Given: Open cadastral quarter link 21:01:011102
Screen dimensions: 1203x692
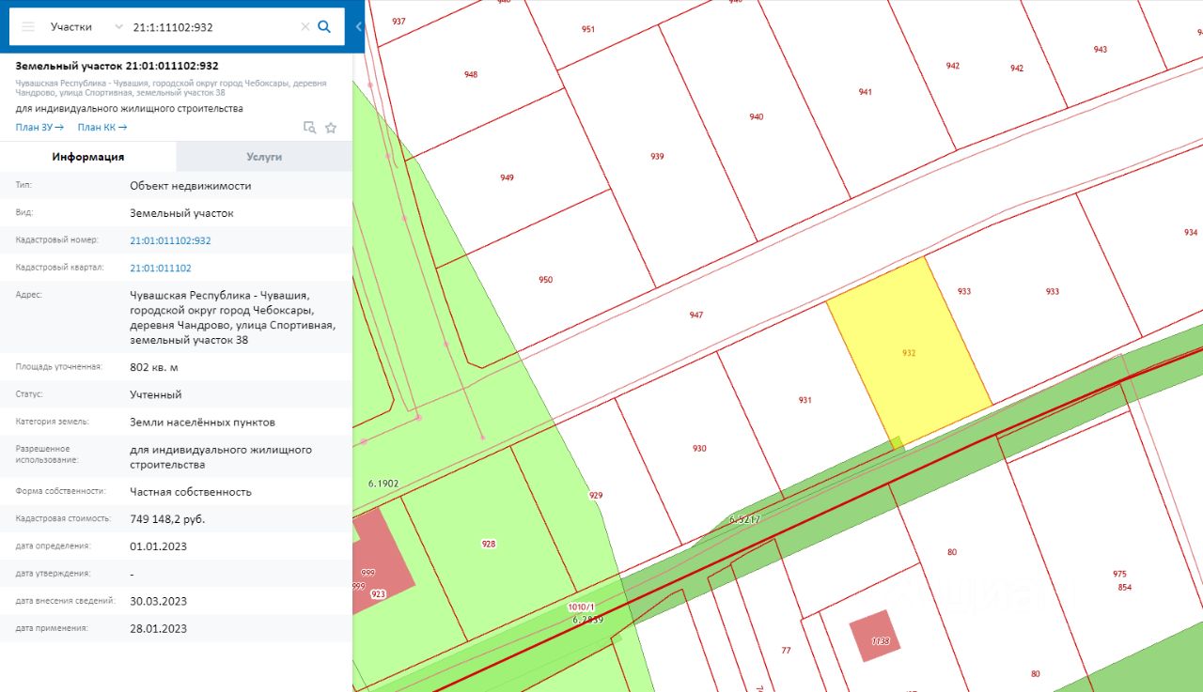Looking at the screenshot, I should click(160, 268).
